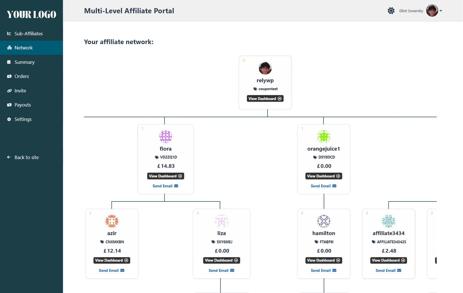This screenshot has height=293, width=463.
Task: Open the Orders menu item
Action: pyautogui.click(x=31, y=76)
